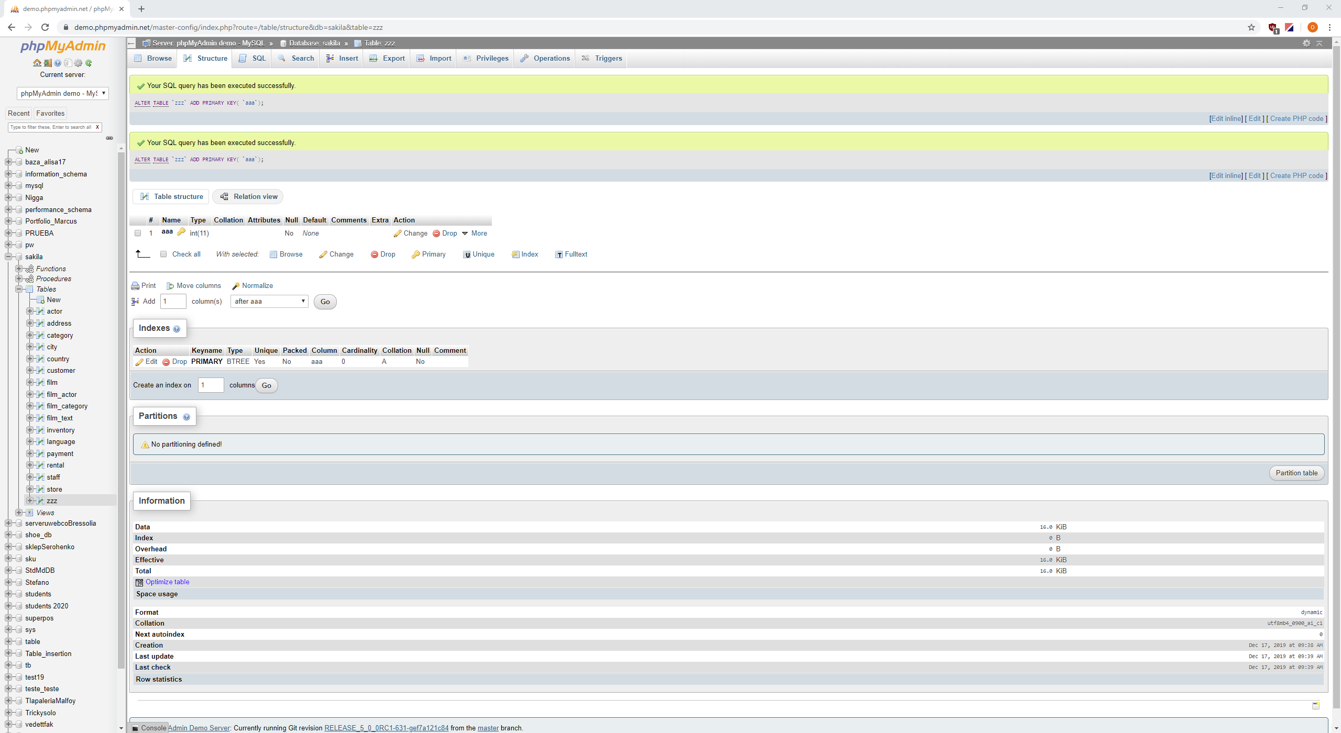
Task: Refresh the navigation panel via its icon
Action: click(x=88, y=63)
